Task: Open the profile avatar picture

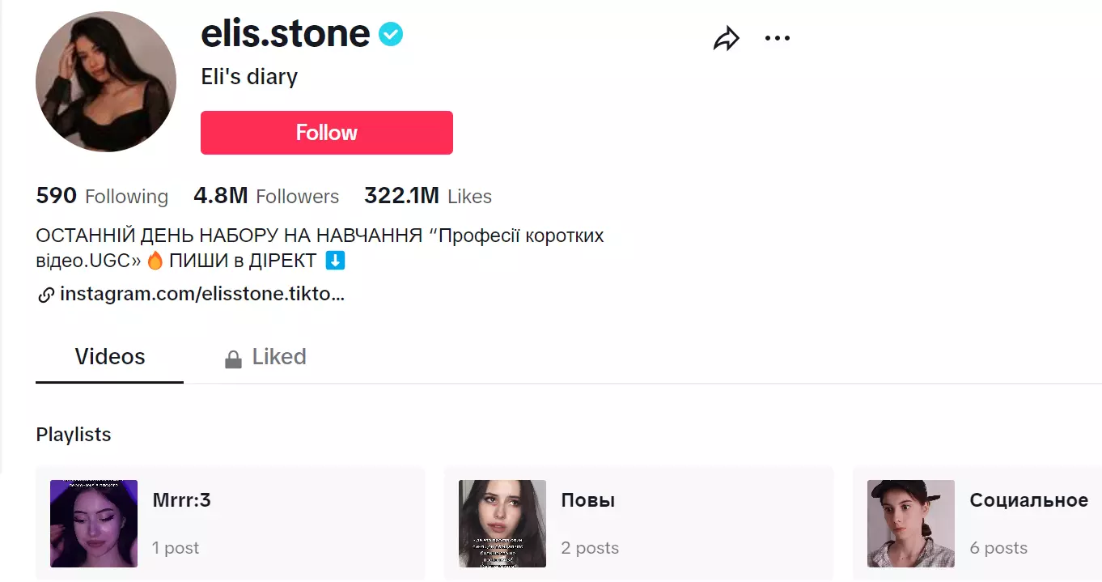Action: pyautogui.click(x=106, y=82)
